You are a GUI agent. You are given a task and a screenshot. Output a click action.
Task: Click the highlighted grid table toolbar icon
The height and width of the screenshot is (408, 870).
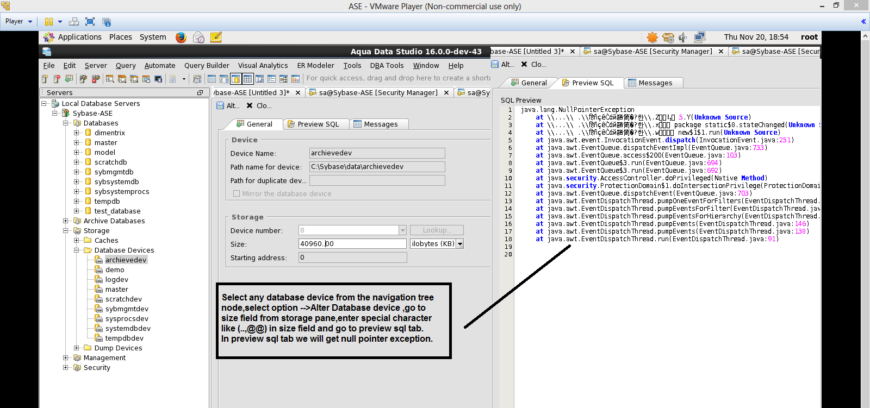point(247,79)
